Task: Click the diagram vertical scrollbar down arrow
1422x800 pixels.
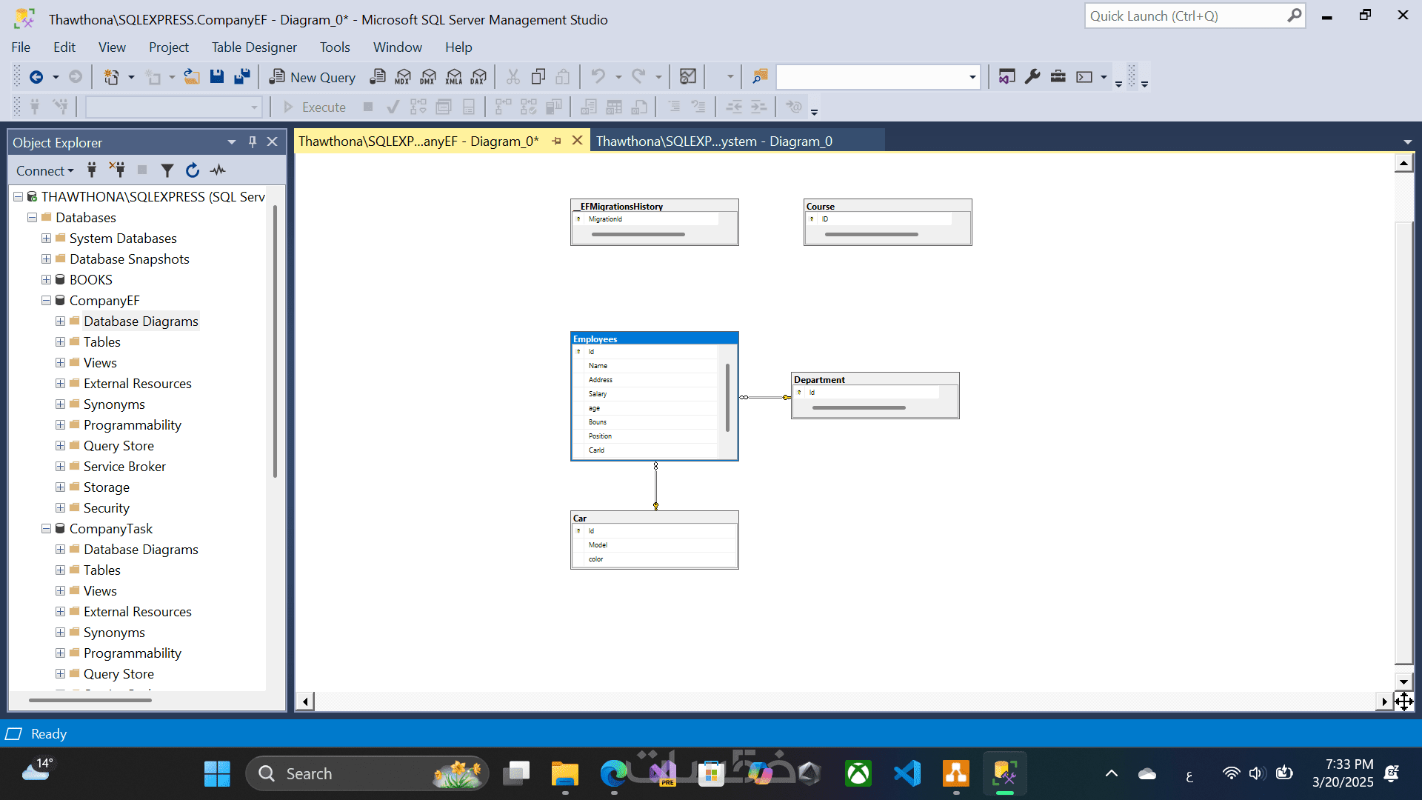Action: click(x=1403, y=681)
